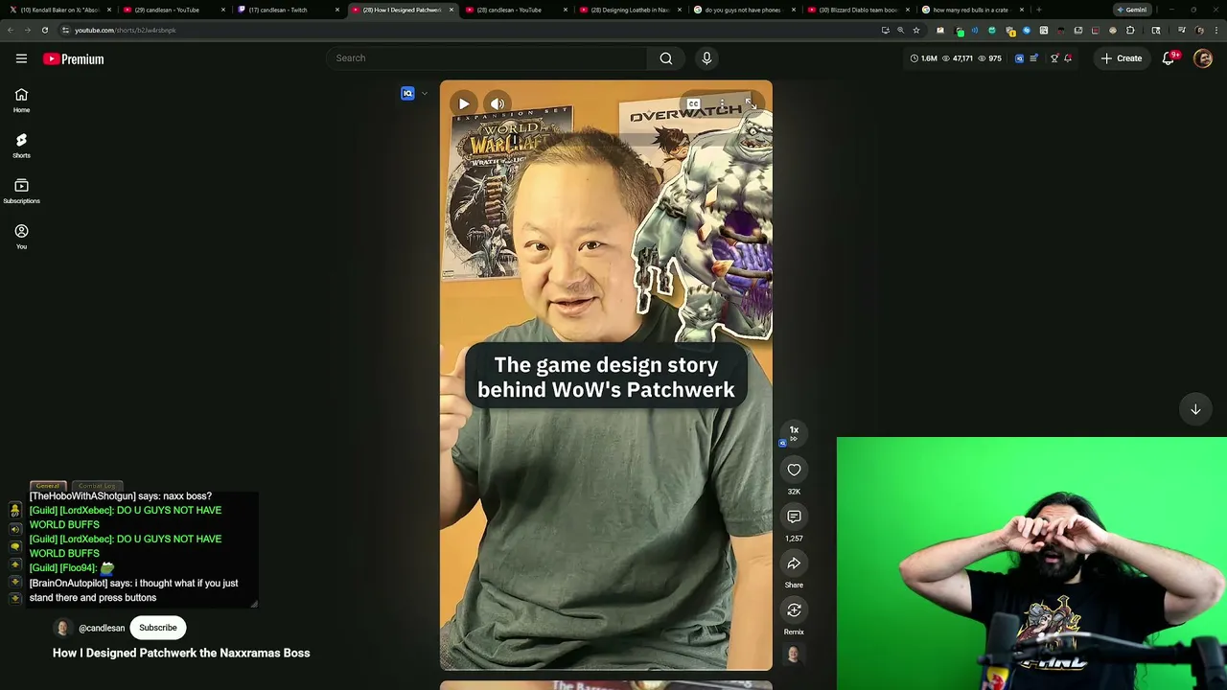1227x690 pixels.
Task: Open the You section in sidebar
Action: 21,237
